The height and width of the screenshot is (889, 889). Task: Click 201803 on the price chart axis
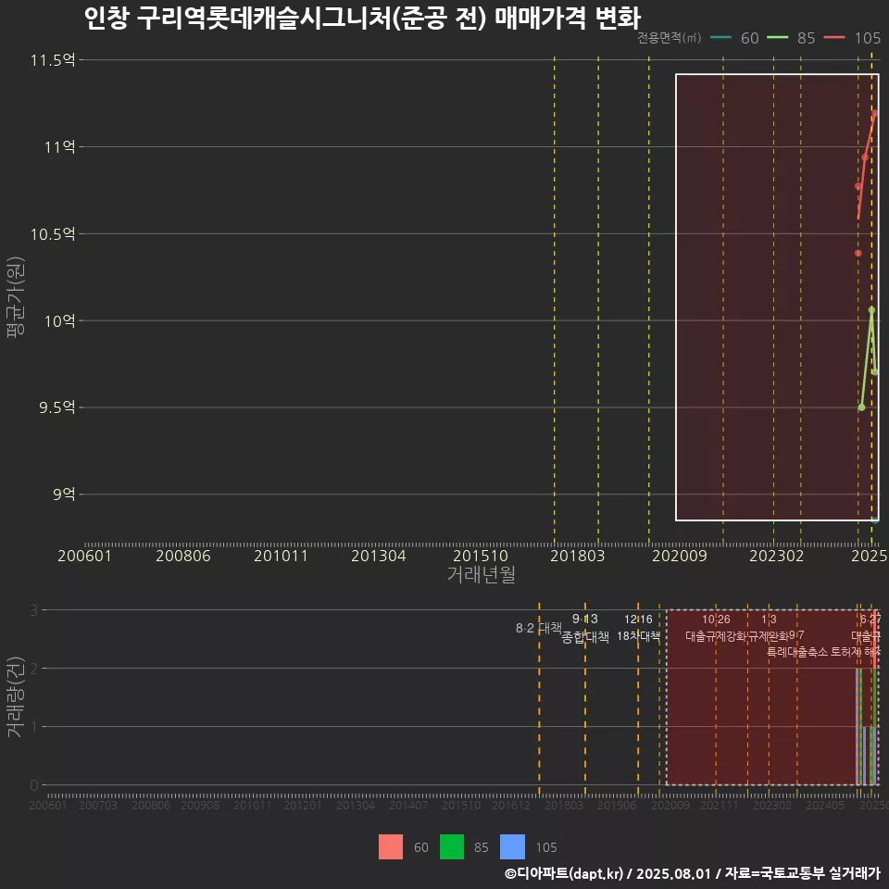point(577,556)
